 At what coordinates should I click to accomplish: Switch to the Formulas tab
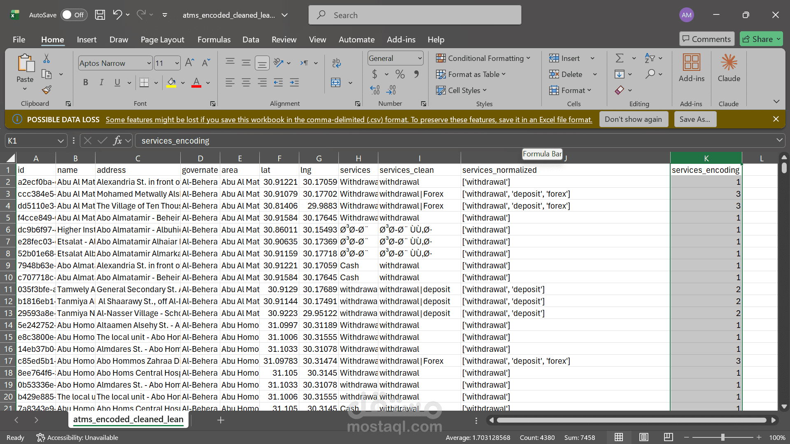pyautogui.click(x=214, y=40)
